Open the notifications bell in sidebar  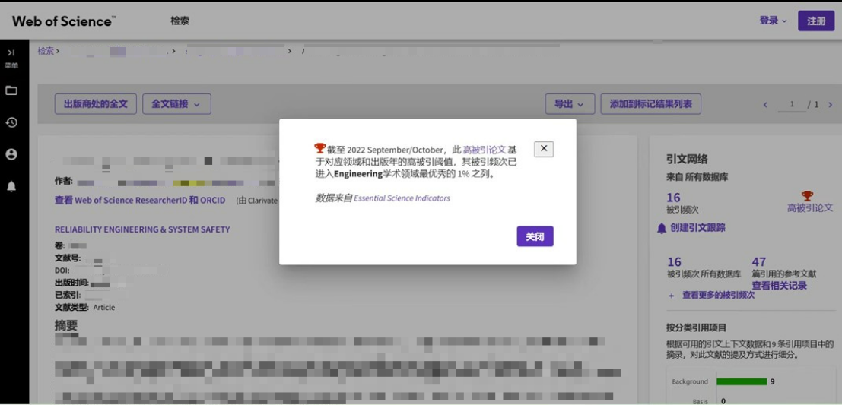tap(11, 186)
